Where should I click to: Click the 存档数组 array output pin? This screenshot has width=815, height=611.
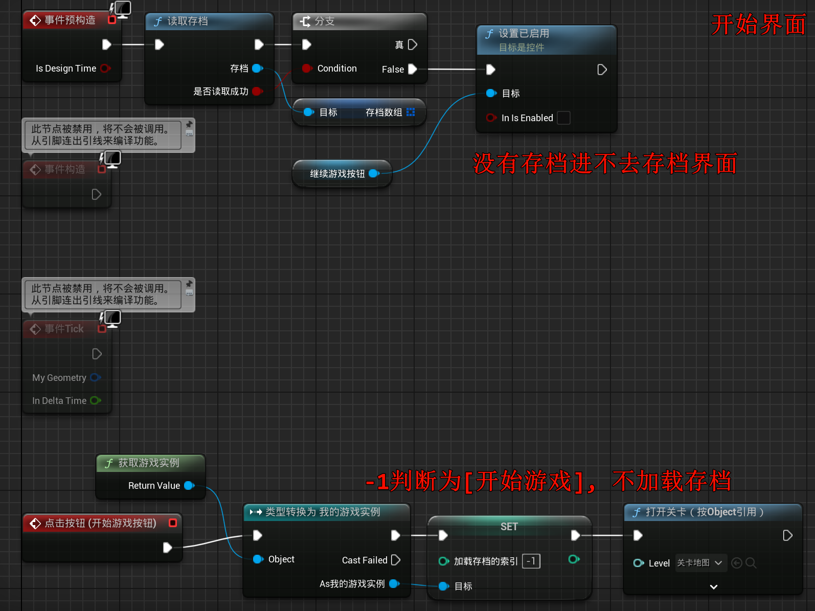[x=411, y=112]
